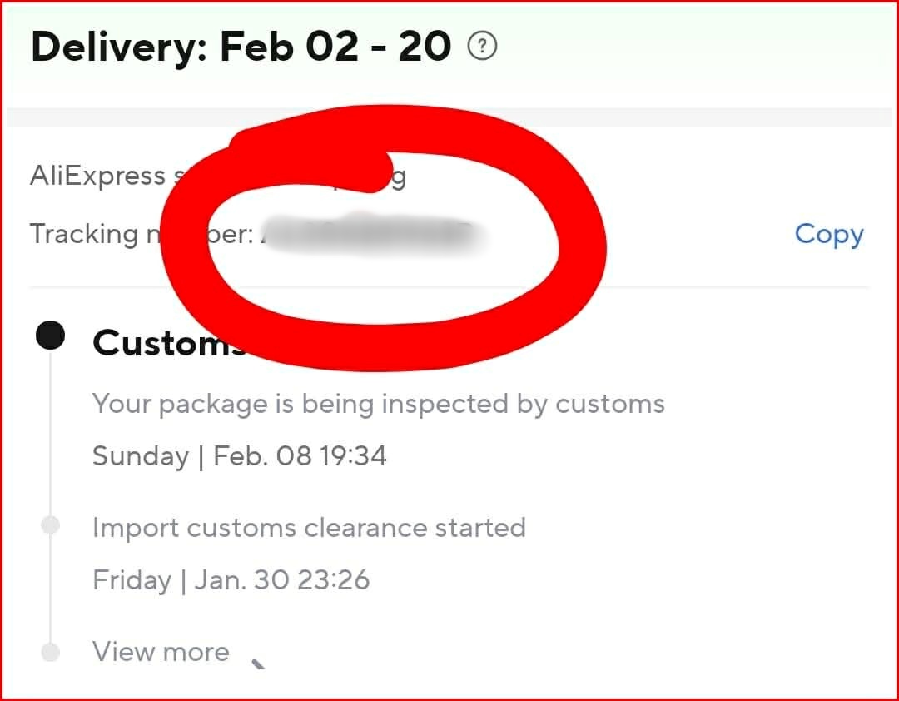Click the Friday Jan. 30 23:26 timestamp
Image resolution: width=899 pixels, height=701 pixels.
click(x=231, y=580)
